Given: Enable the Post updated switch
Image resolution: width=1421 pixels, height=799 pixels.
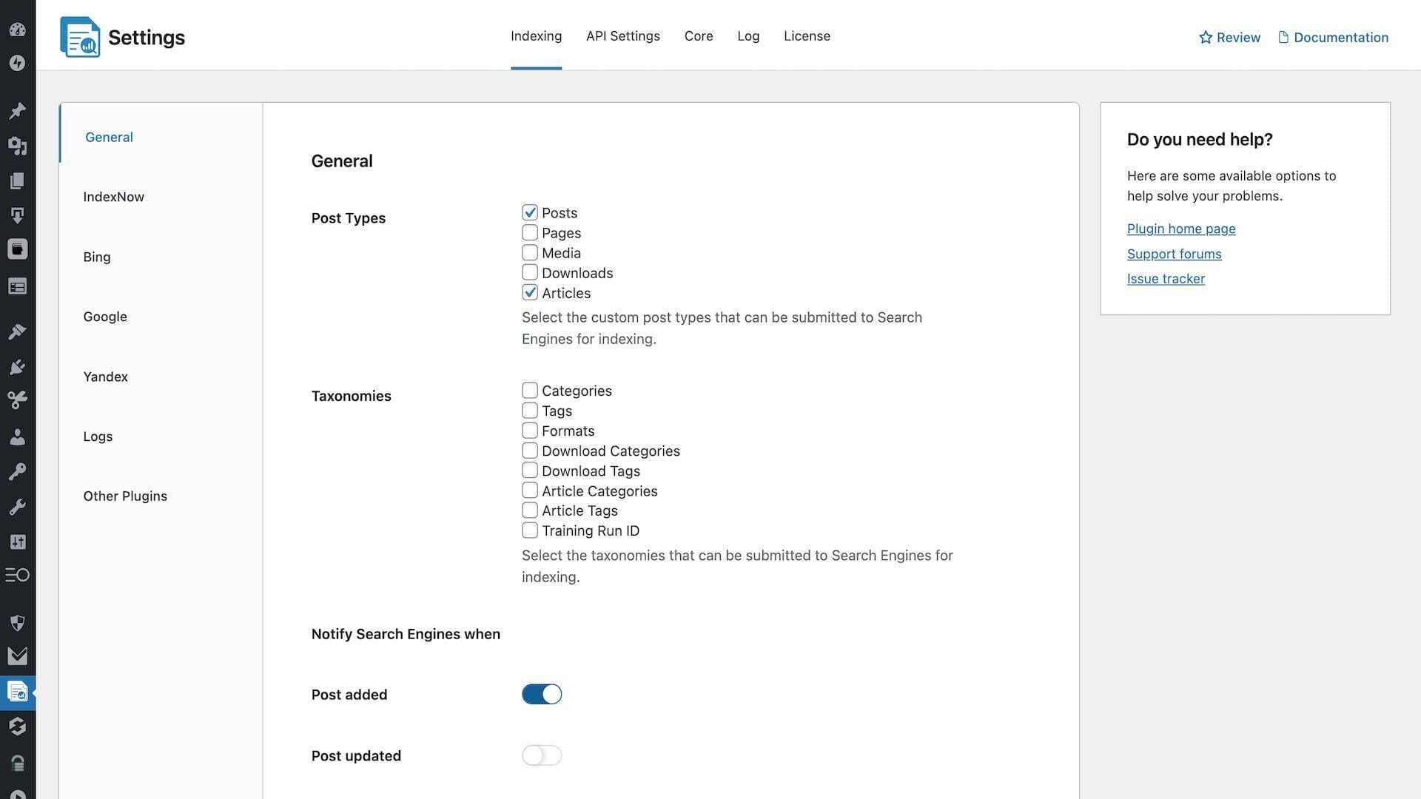Looking at the screenshot, I should tap(542, 755).
